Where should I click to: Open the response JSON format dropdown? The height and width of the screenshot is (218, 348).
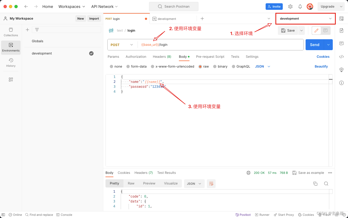pos(194,184)
